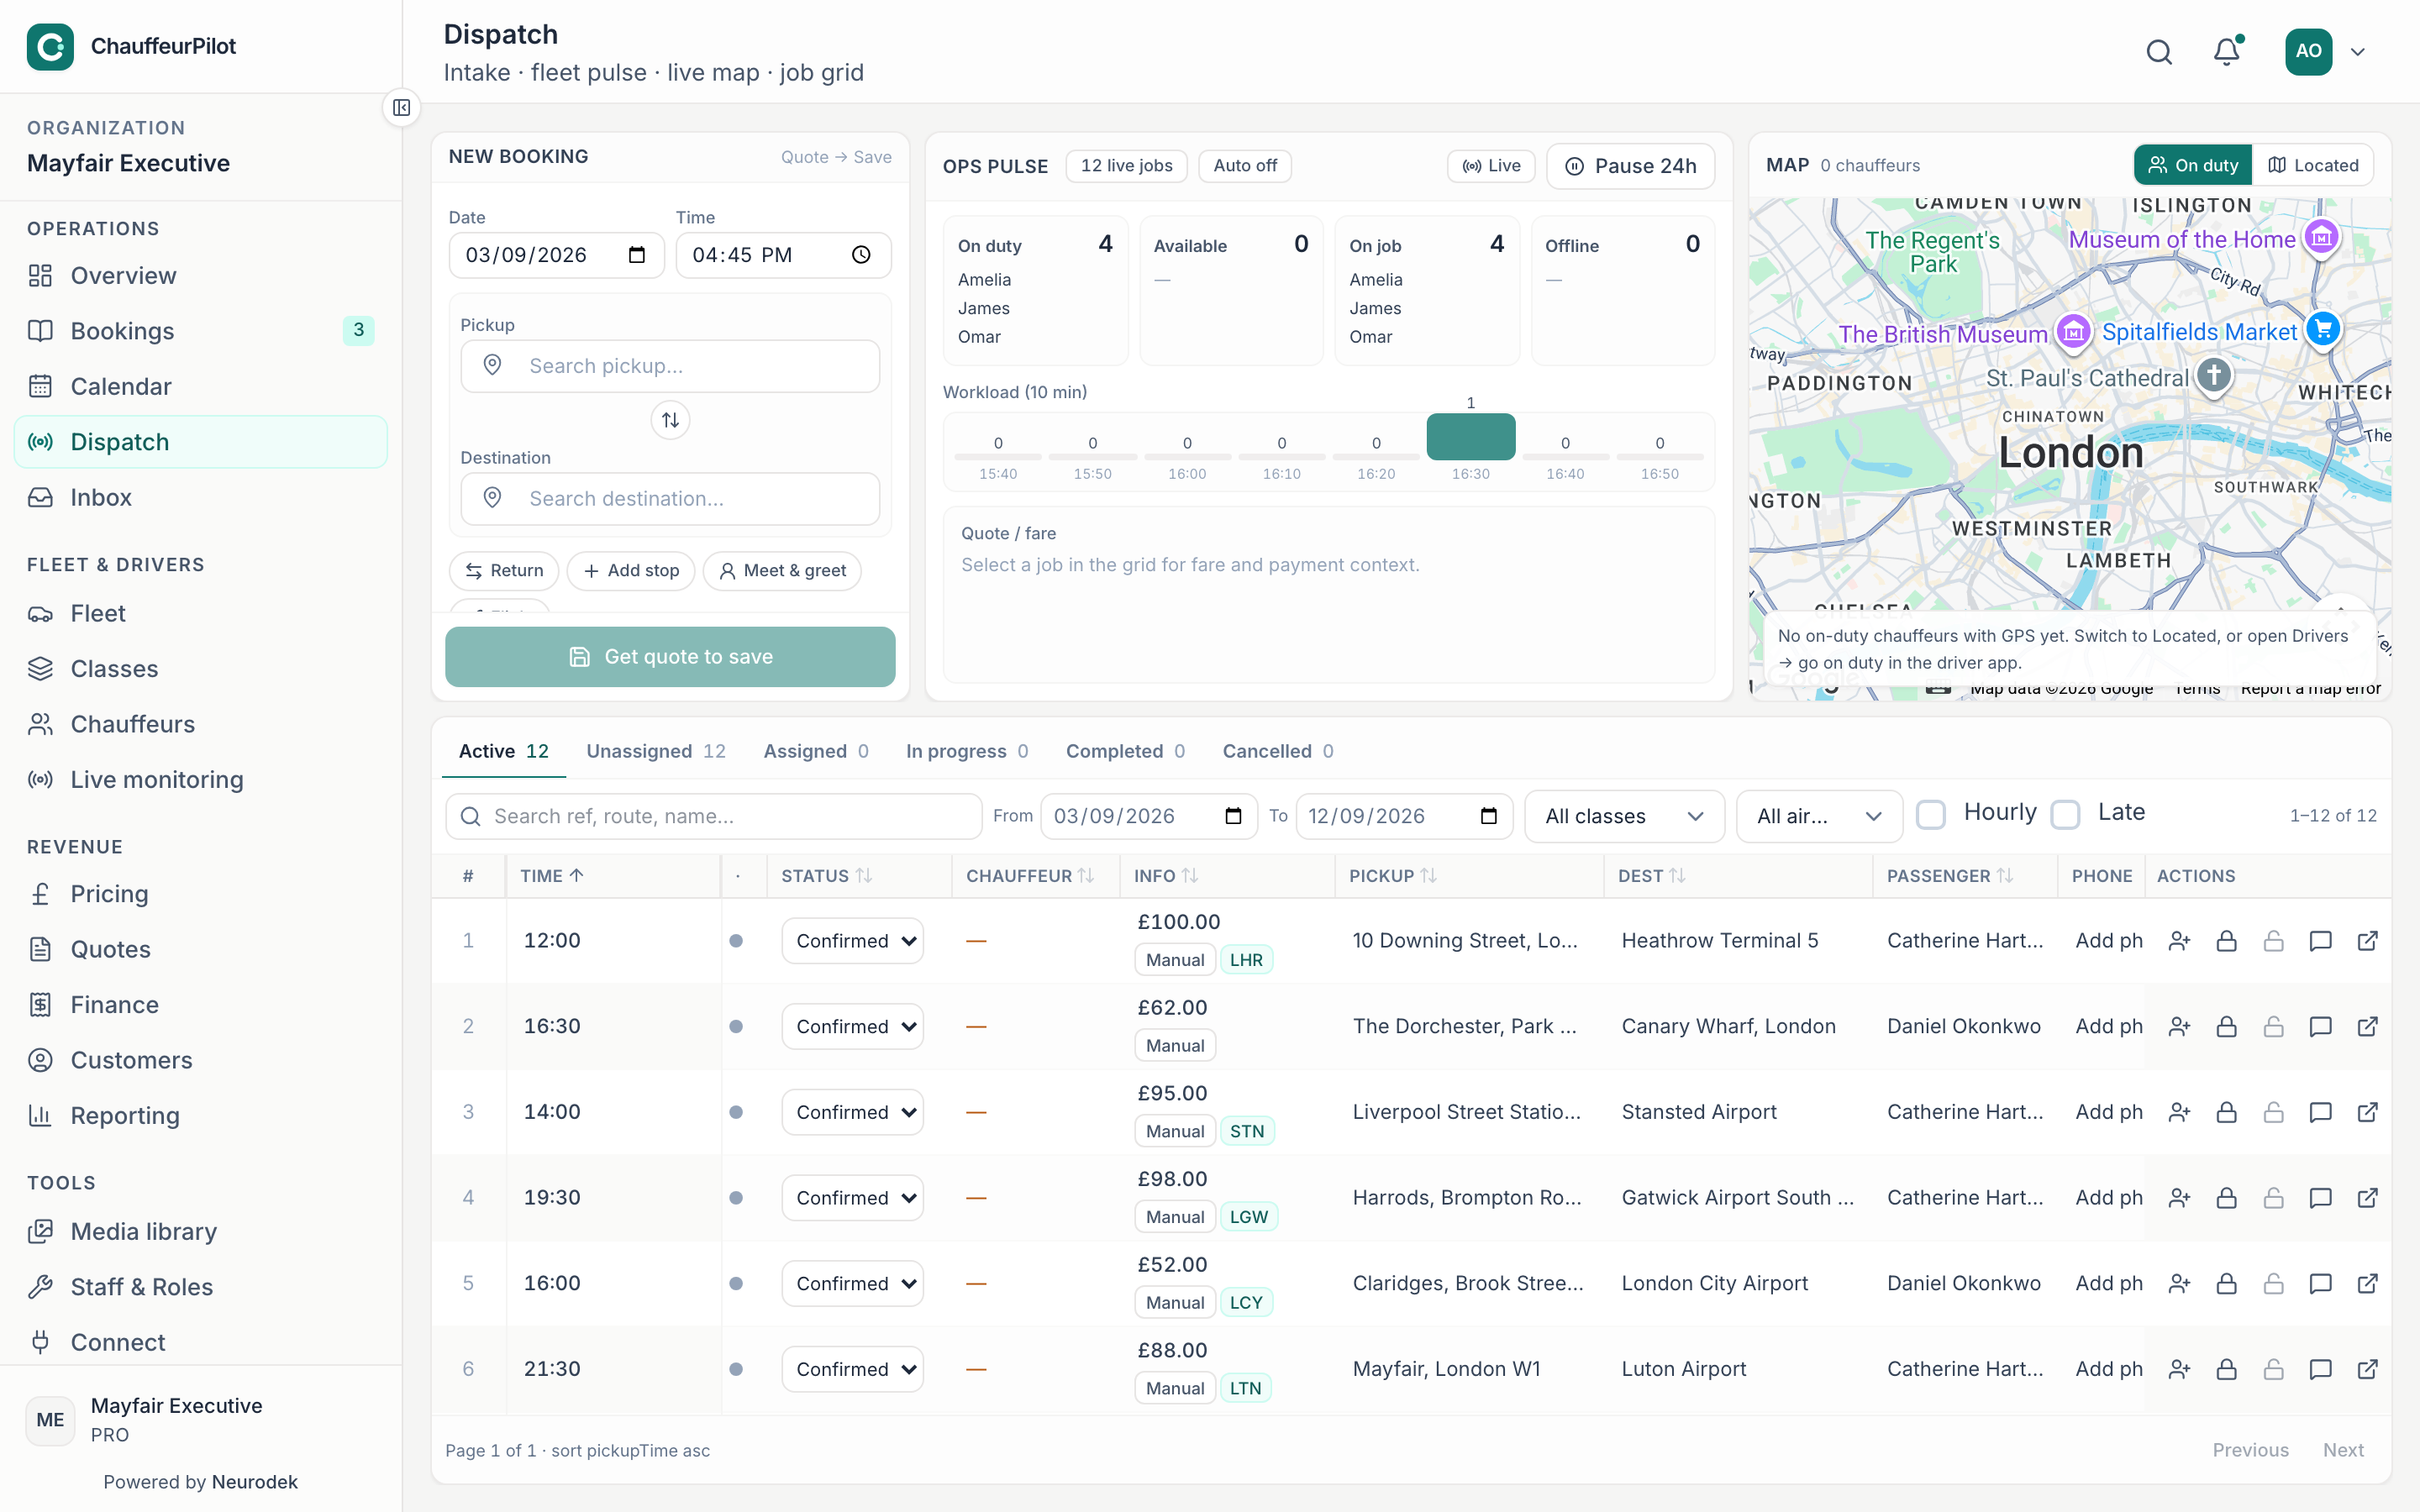This screenshot has height=1512, width=2420.
Task: Switch to Unassigned tab
Action: click(x=656, y=751)
